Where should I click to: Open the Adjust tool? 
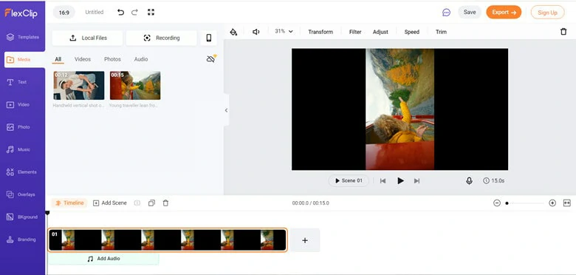point(380,32)
